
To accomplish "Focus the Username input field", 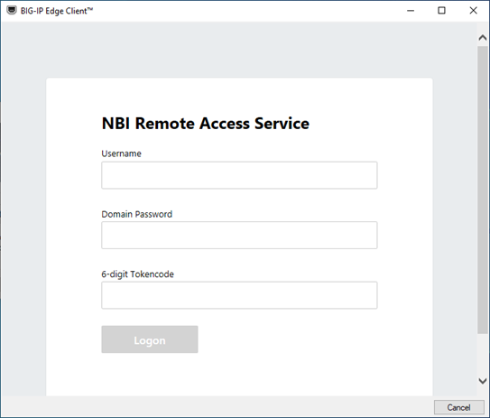I will click(x=239, y=175).
